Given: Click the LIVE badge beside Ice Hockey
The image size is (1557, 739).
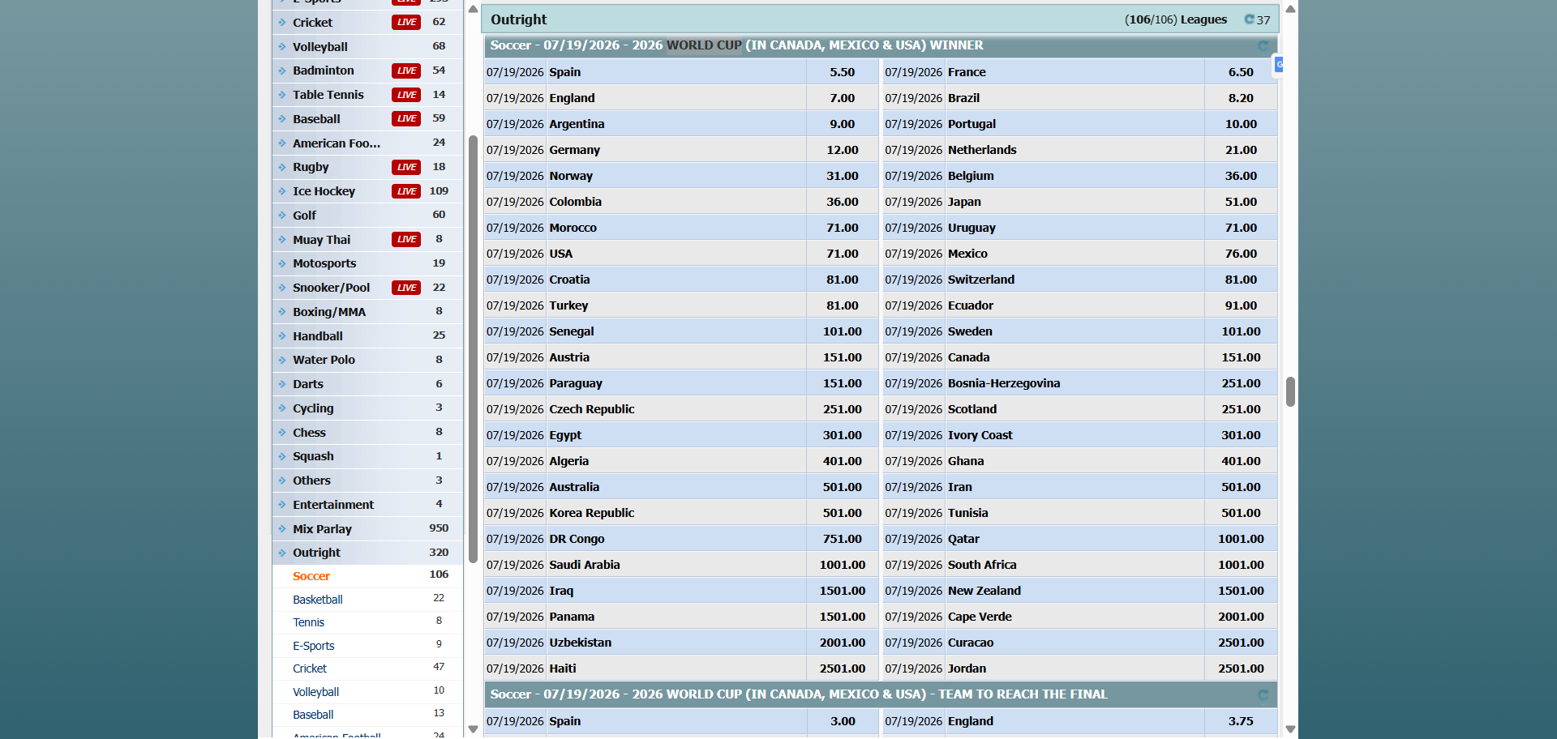Looking at the screenshot, I should point(406,191).
